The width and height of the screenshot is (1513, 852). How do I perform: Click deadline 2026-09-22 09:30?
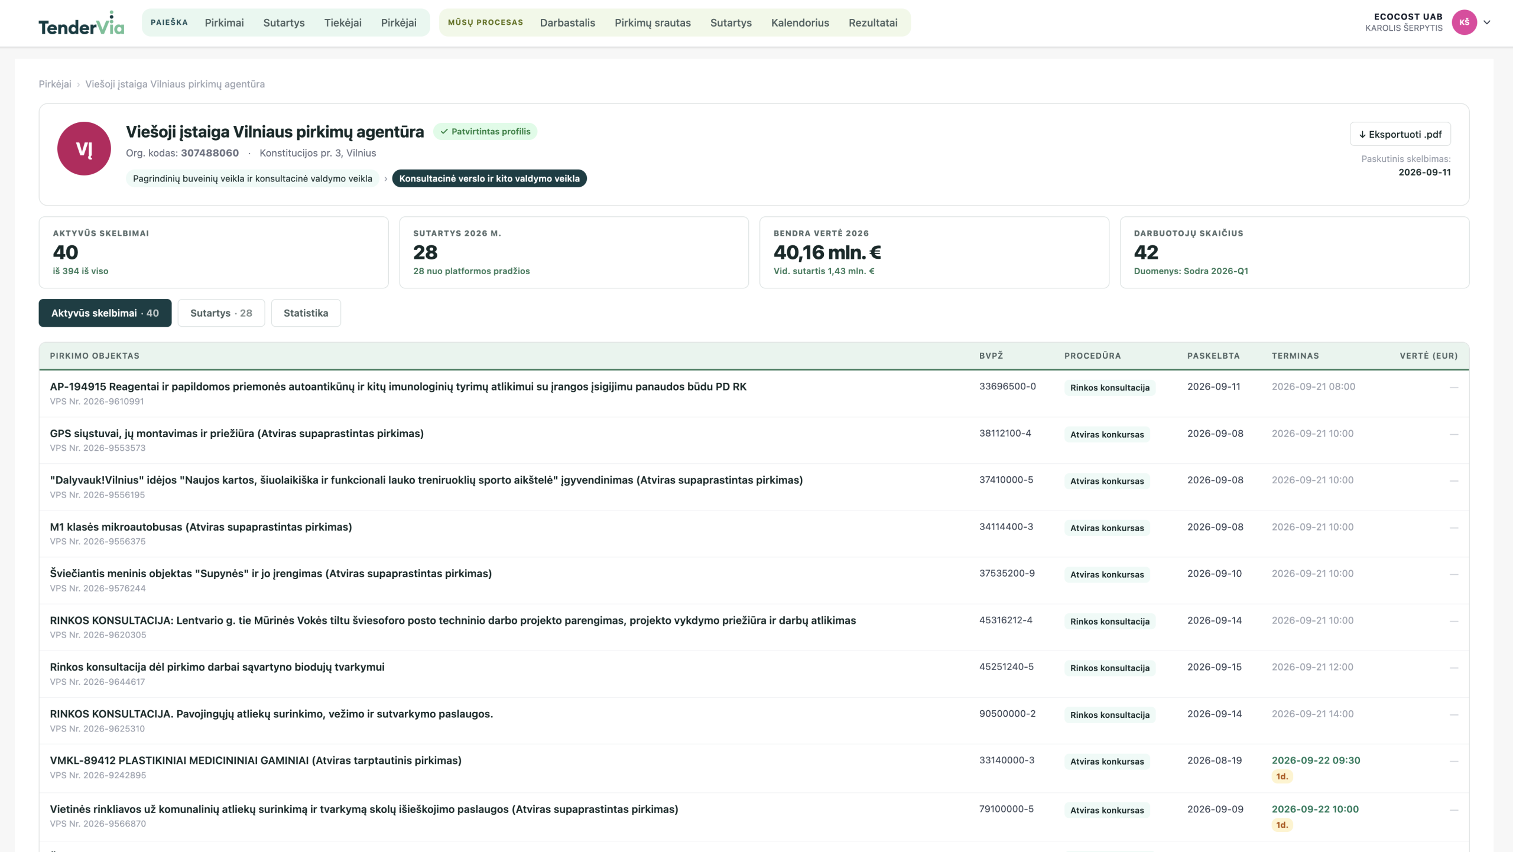[x=1316, y=760]
